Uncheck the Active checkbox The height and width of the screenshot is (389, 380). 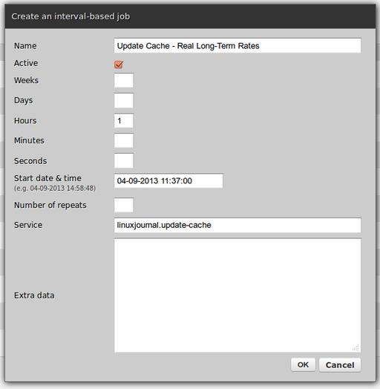coord(119,65)
